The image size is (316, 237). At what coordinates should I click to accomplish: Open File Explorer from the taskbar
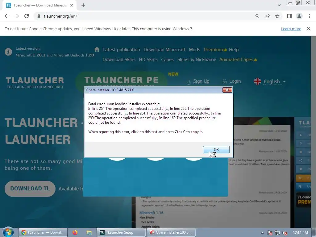click(x=89, y=232)
